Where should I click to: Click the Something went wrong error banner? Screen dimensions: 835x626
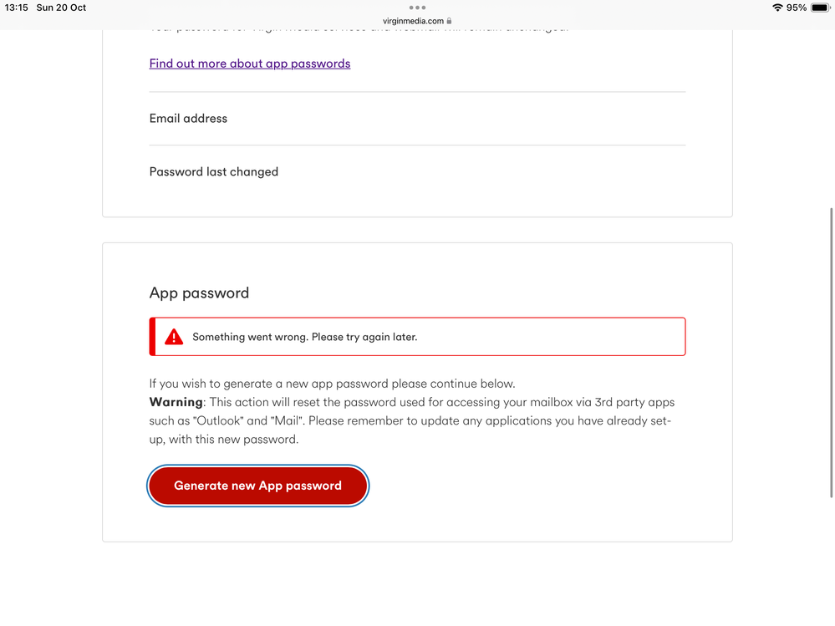coord(417,337)
